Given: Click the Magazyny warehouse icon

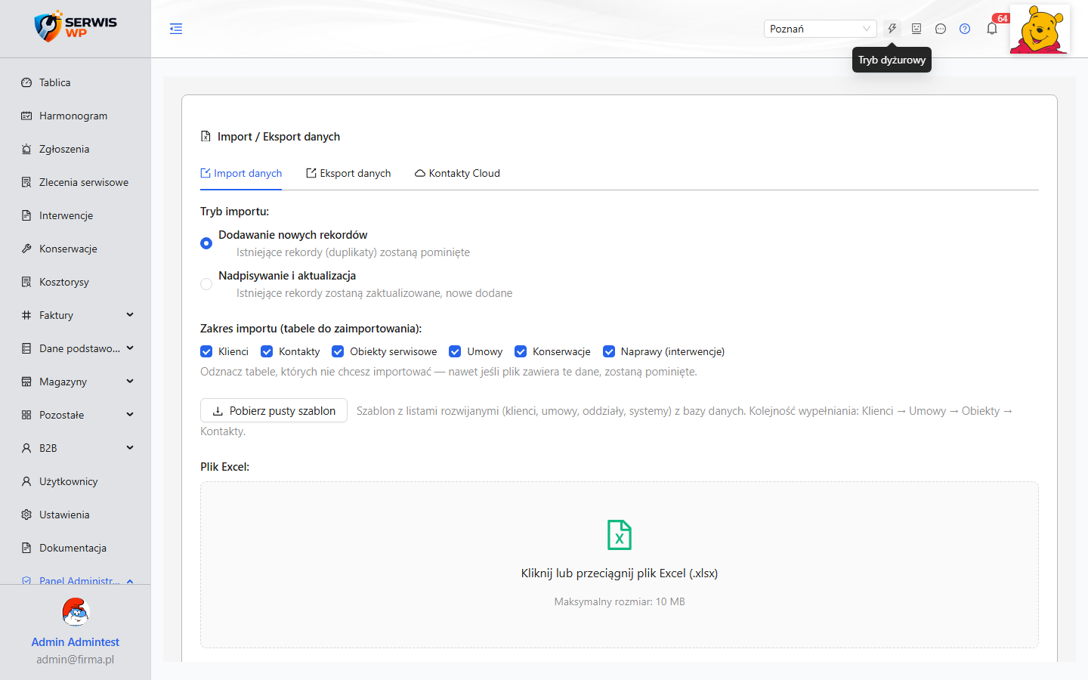Looking at the screenshot, I should 26,382.
